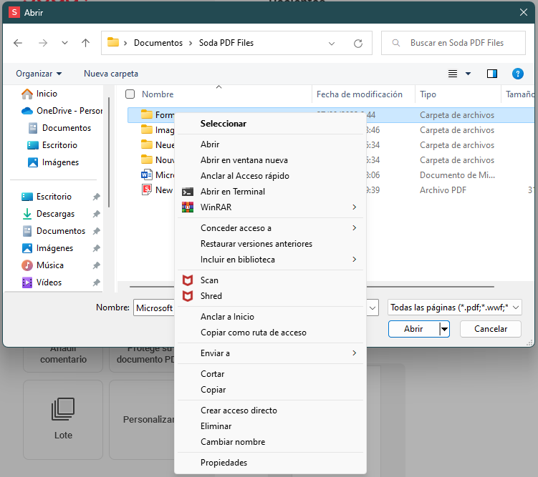This screenshot has height=477, width=538.
Task: Sort by Fecha de modificación column
Action: pos(359,94)
